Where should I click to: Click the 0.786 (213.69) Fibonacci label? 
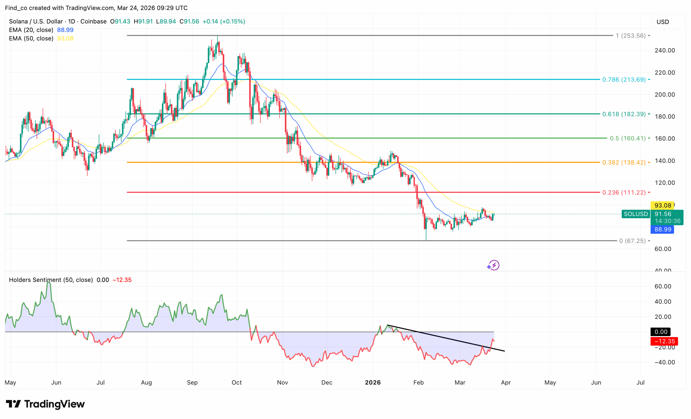[x=624, y=79]
